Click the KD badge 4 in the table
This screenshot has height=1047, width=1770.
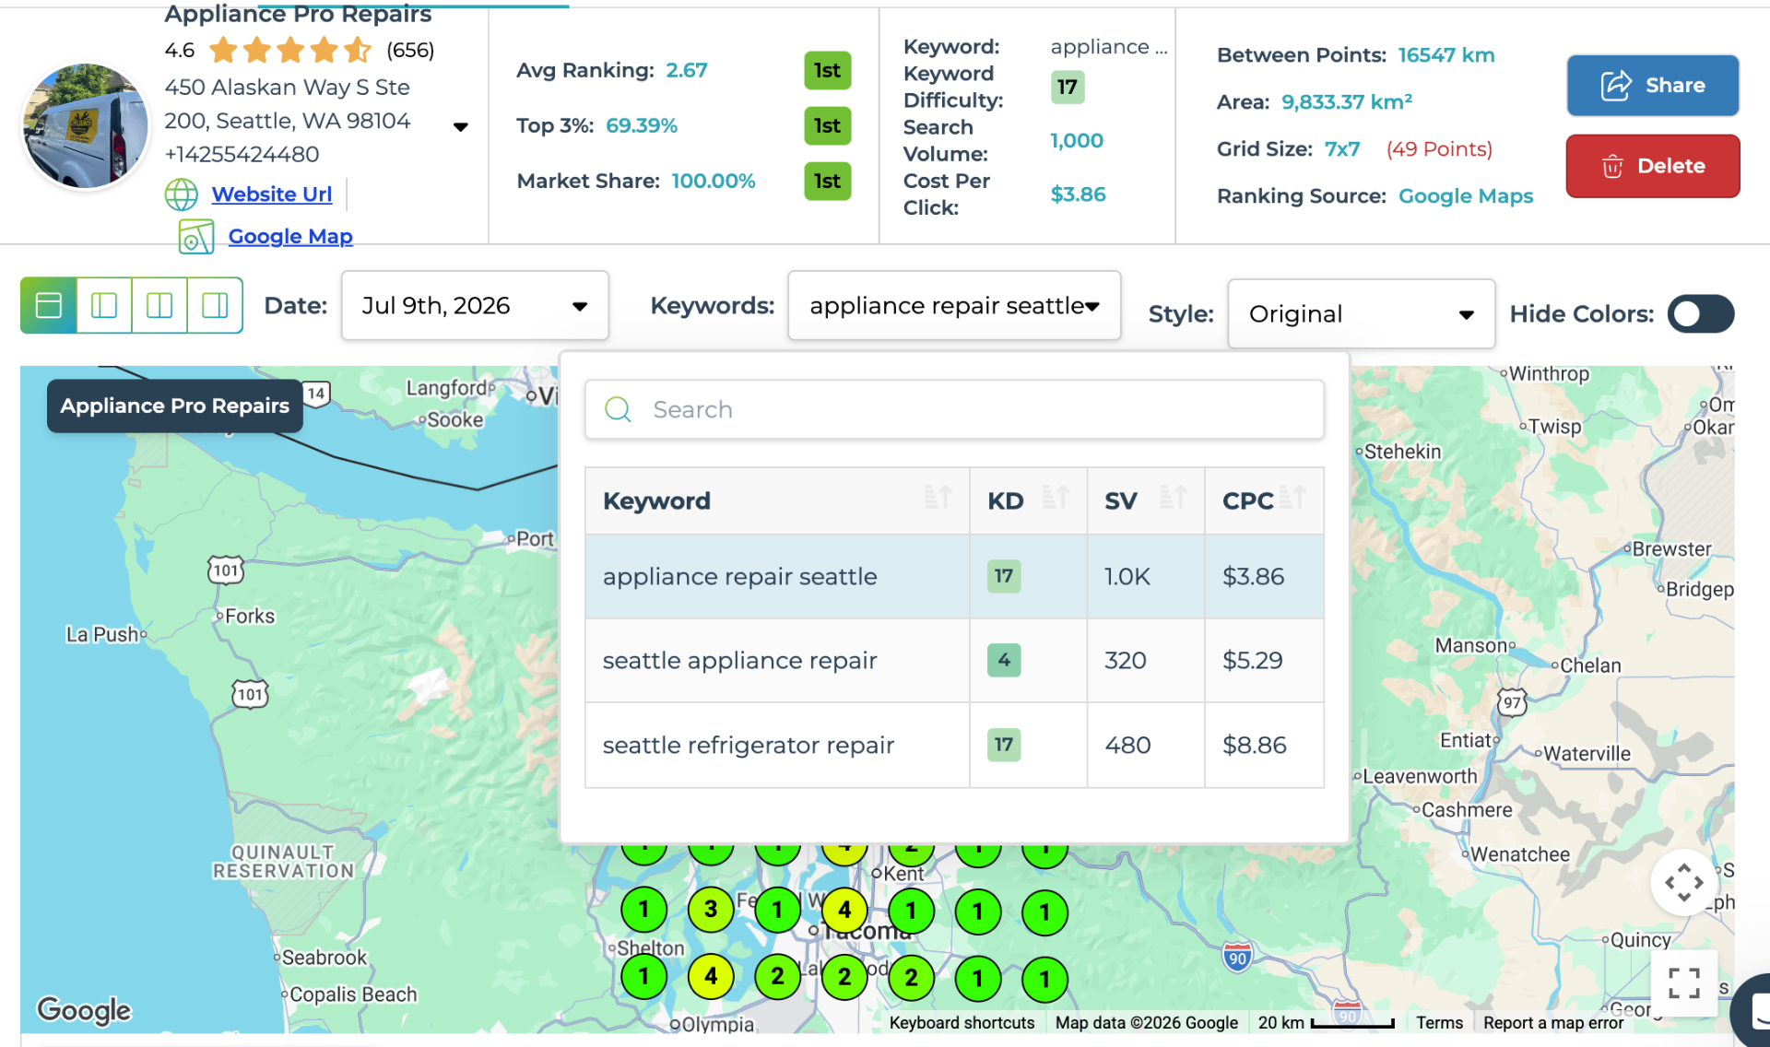click(1004, 660)
